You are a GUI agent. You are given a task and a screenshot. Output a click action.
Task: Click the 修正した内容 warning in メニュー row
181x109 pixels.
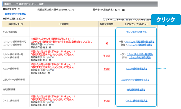(53, 64)
